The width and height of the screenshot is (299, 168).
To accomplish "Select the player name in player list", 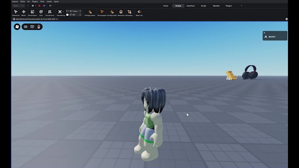I will click(272, 37).
